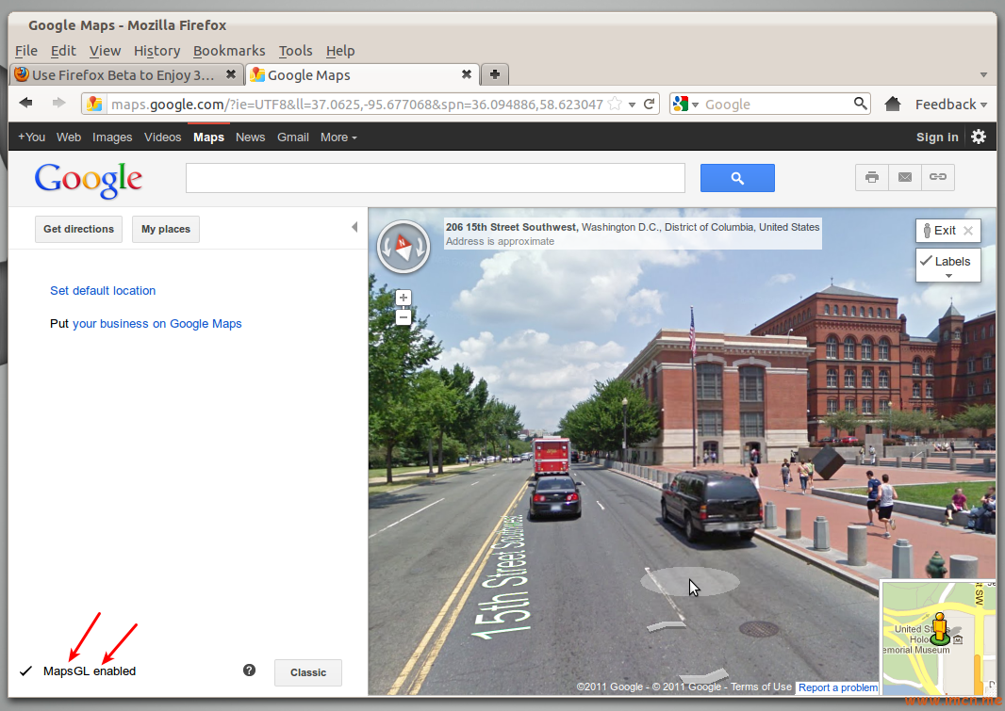This screenshot has height=711, width=1005.
Task: Click the site favicon in address bar
Action: (x=94, y=104)
